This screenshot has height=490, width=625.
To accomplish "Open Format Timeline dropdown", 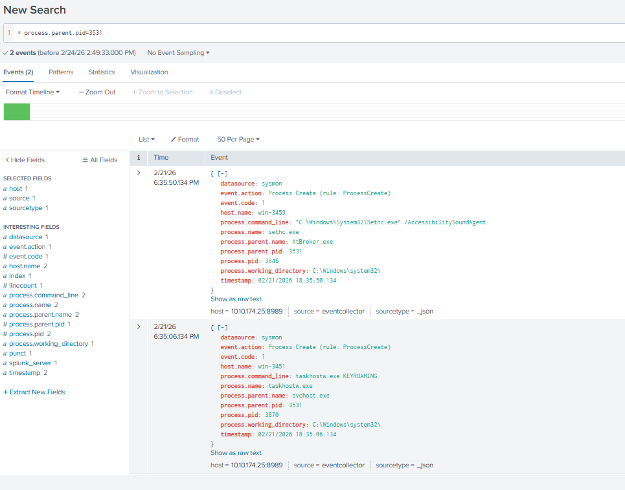I will point(32,92).
